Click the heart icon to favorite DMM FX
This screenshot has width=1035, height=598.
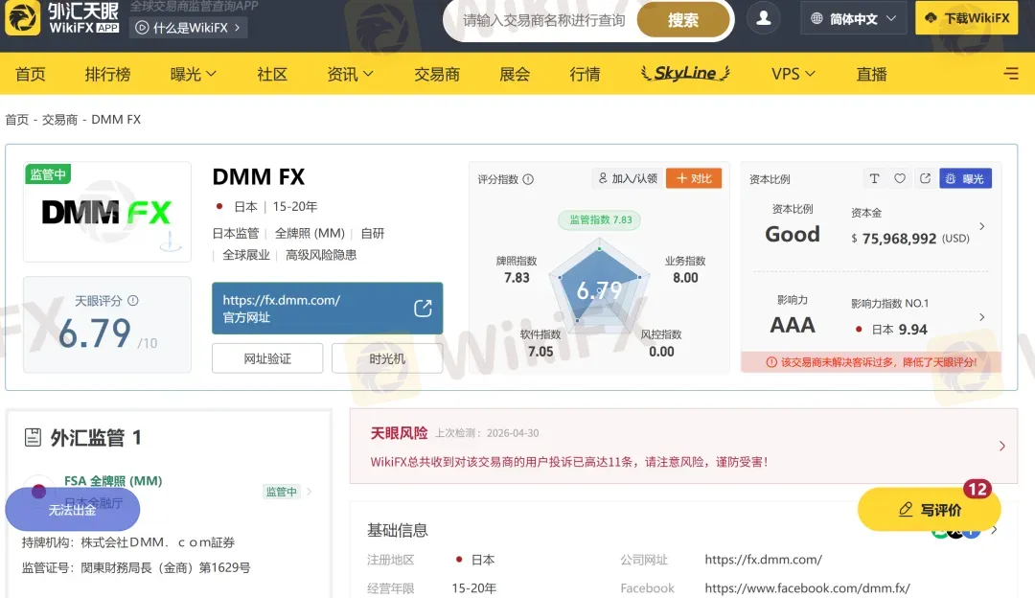tap(900, 178)
